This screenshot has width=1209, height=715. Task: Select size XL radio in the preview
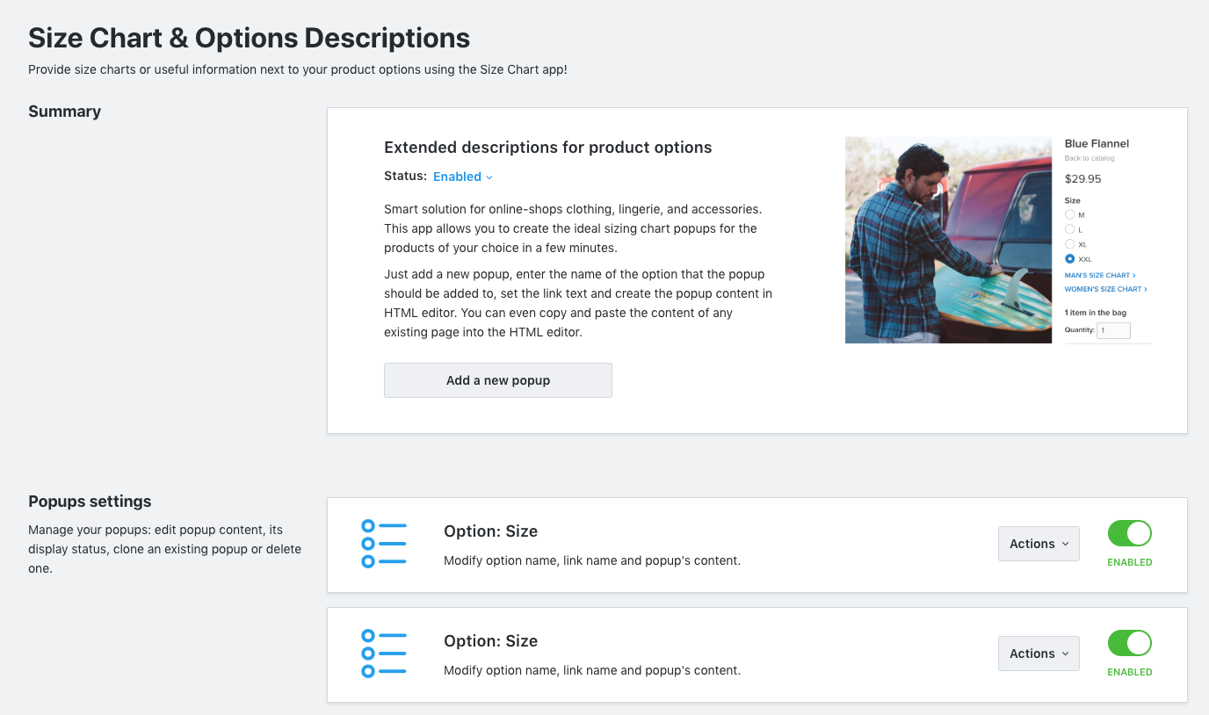point(1069,244)
